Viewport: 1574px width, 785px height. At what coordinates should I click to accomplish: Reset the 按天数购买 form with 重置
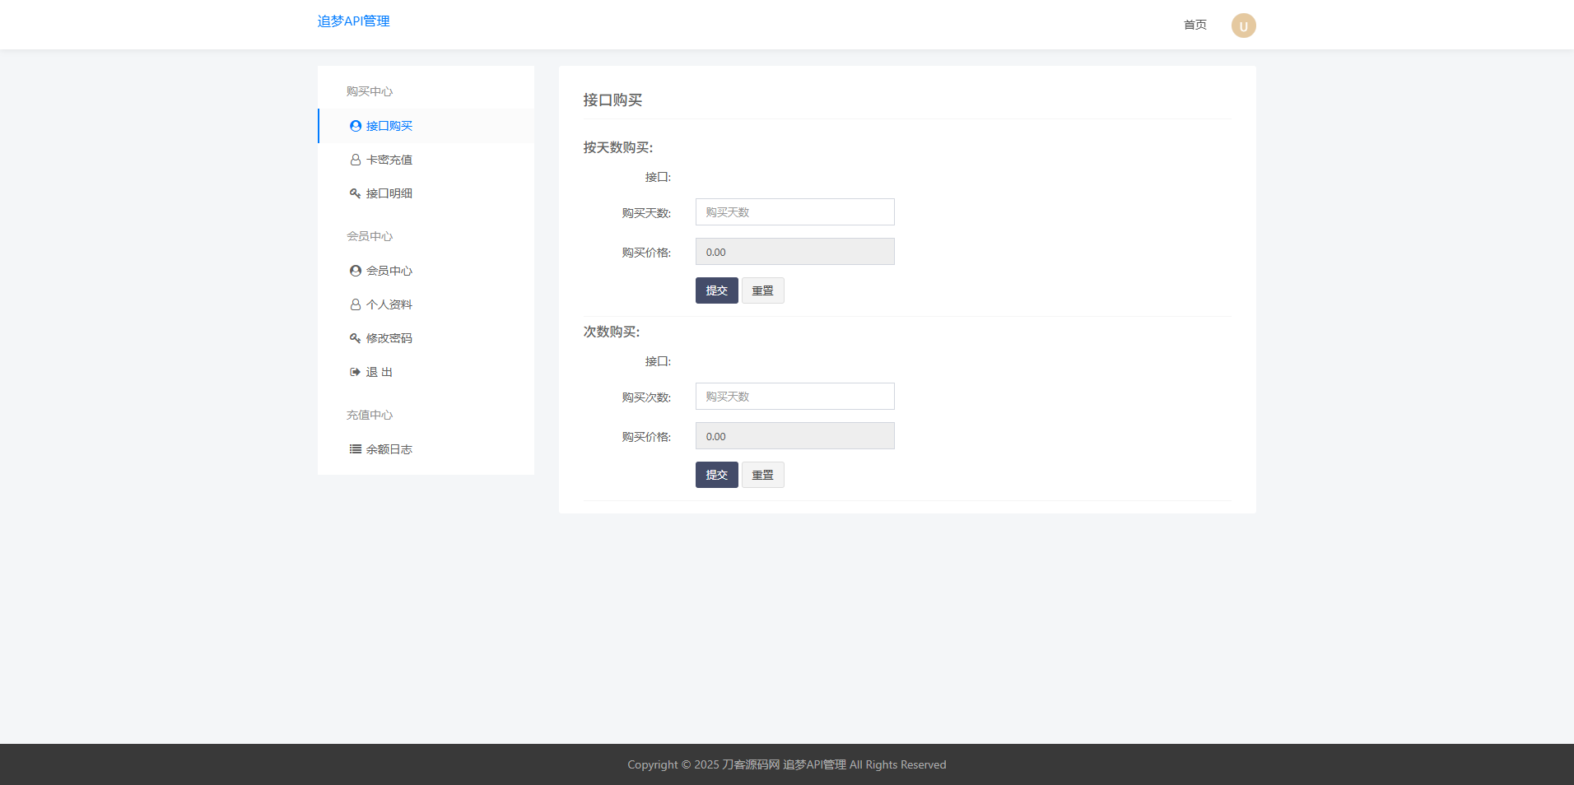(x=762, y=290)
